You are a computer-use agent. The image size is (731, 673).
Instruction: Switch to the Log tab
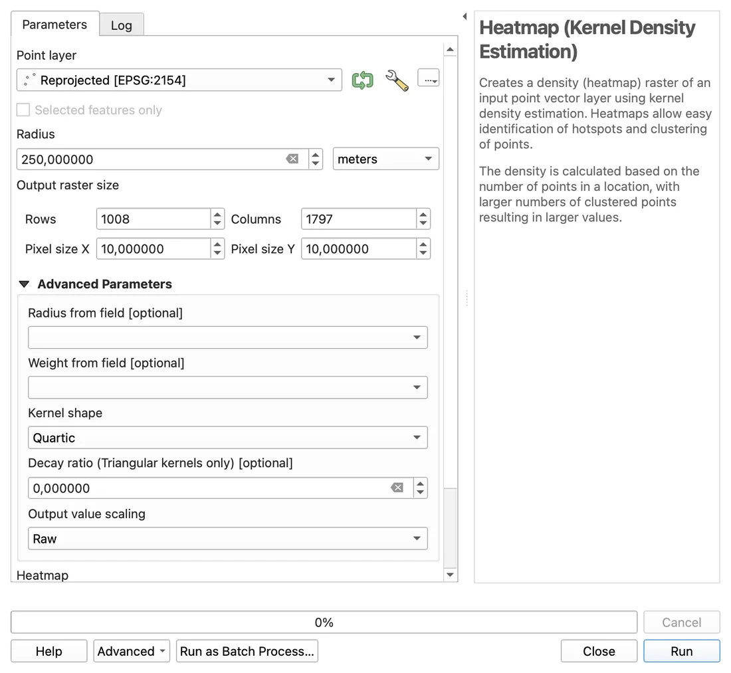click(121, 25)
